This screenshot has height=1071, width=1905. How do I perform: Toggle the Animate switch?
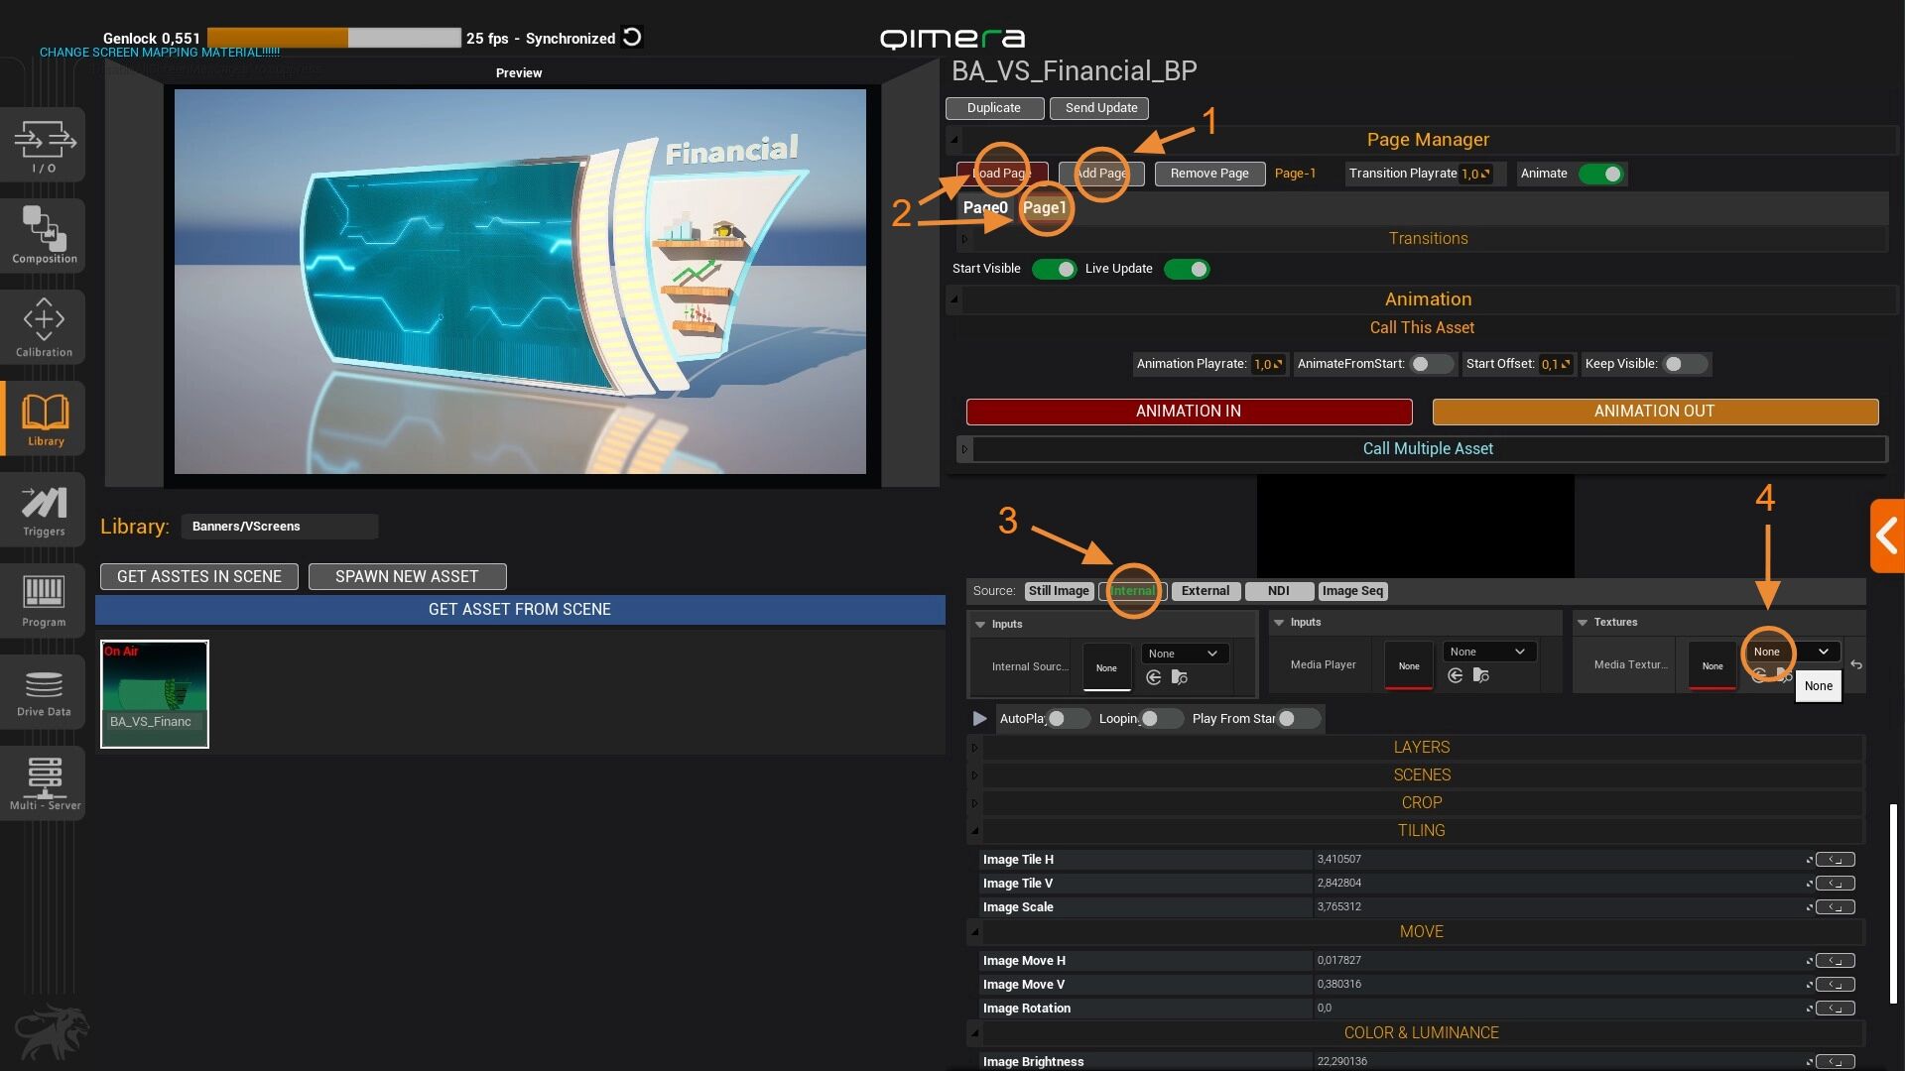point(1600,174)
